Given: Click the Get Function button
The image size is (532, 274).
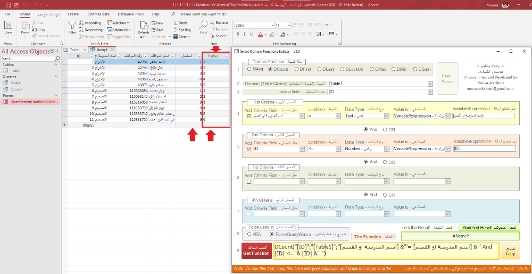Looking at the screenshot, I should coord(256,251).
